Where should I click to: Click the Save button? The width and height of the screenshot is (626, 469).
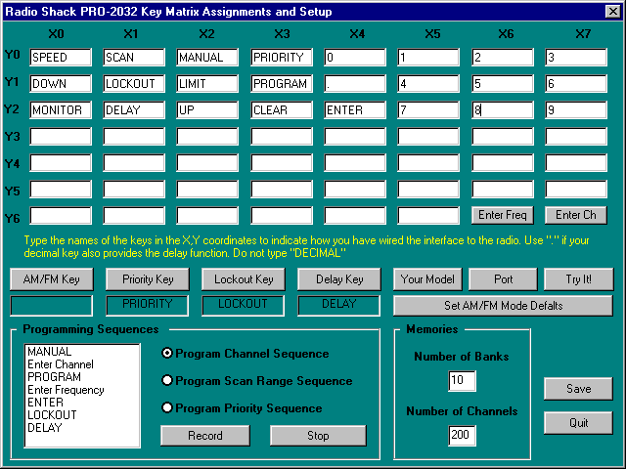tap(578, 389)
